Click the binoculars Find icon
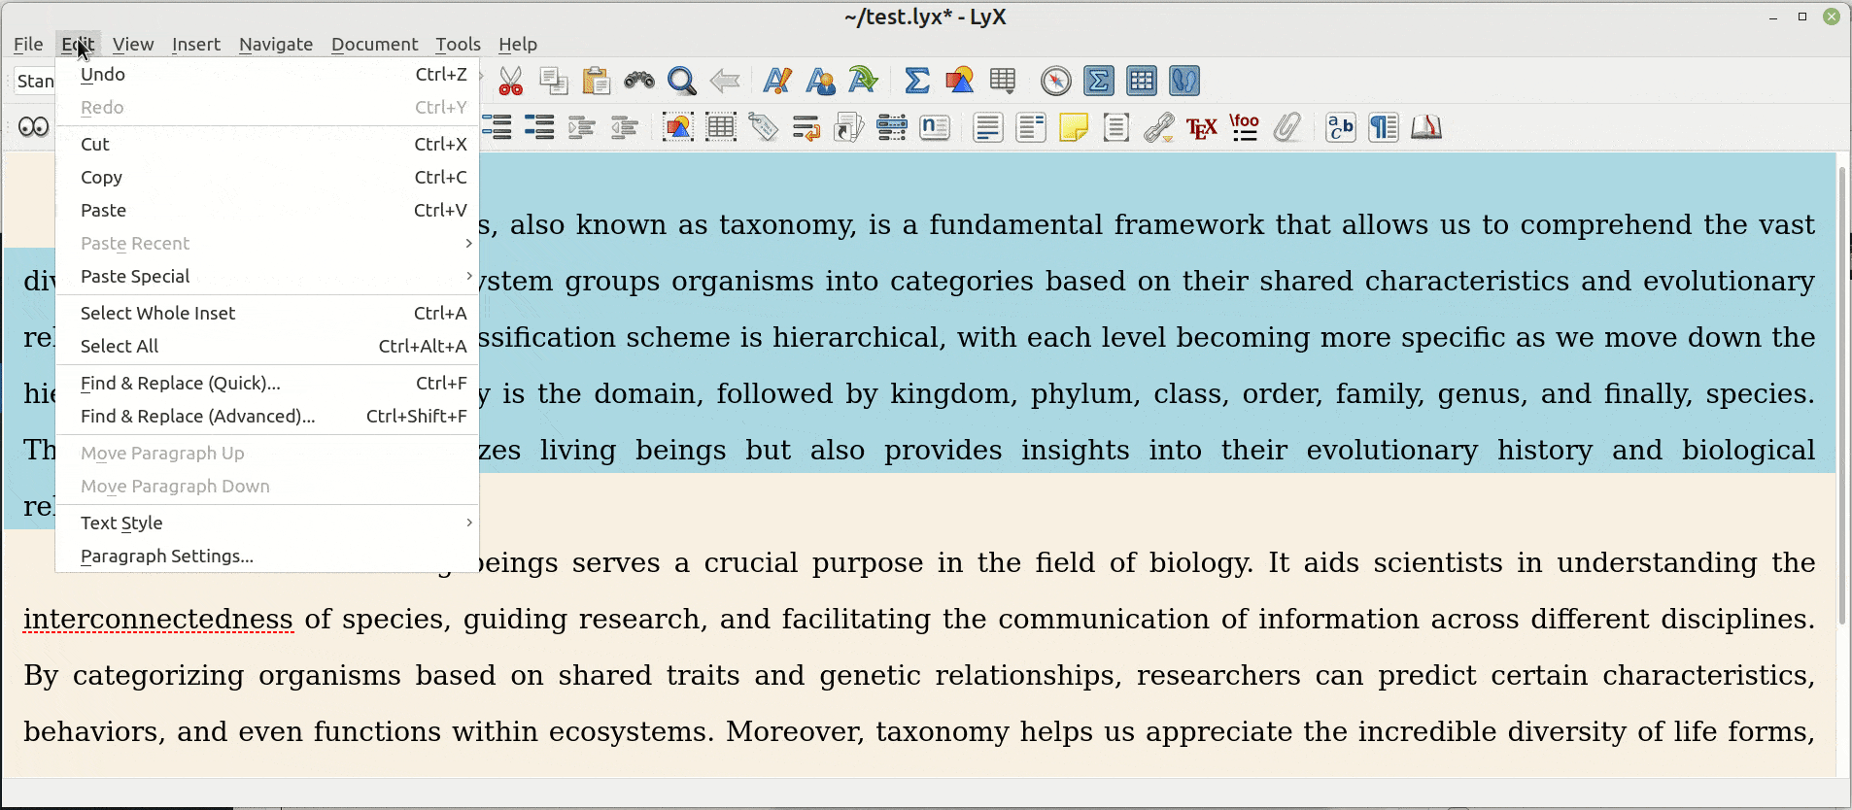Screen dimensions: 1852x810 639,81
